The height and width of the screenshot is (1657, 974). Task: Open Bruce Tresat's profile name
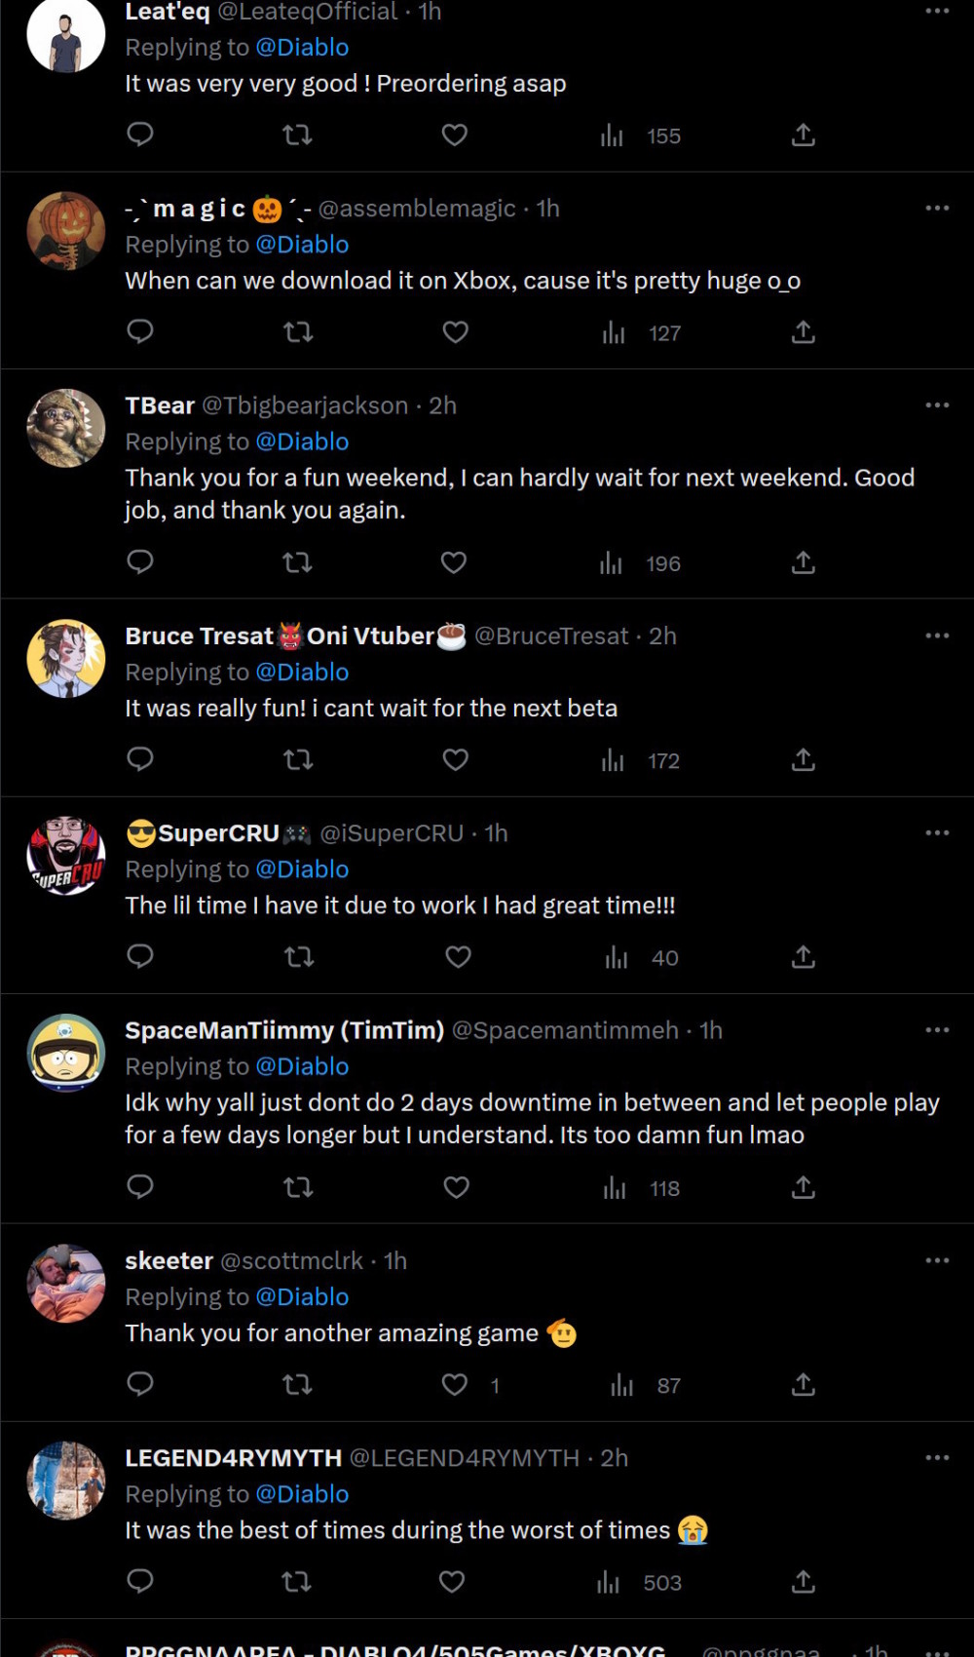click(x=199, y=636)
